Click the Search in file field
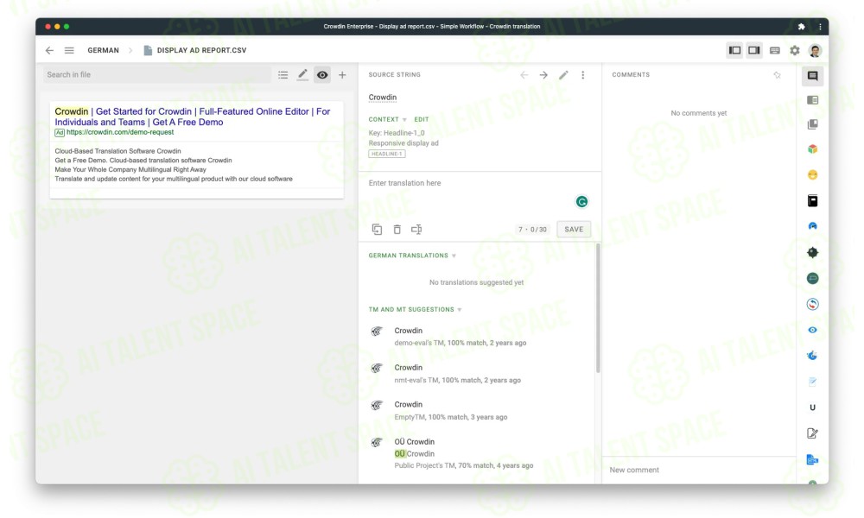 157,75
